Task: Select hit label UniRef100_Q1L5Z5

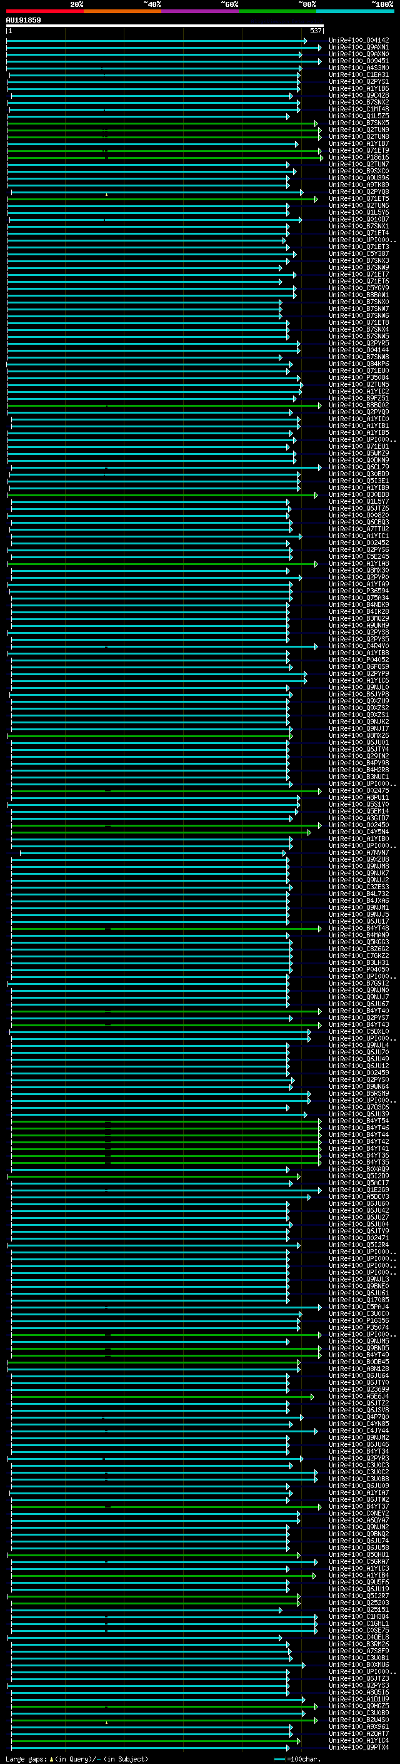Action: pos(359,116)
